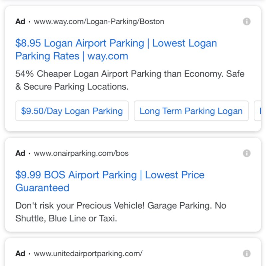Select the 54% Cheaper Logan Airport description text

click(x=130, y=80)
